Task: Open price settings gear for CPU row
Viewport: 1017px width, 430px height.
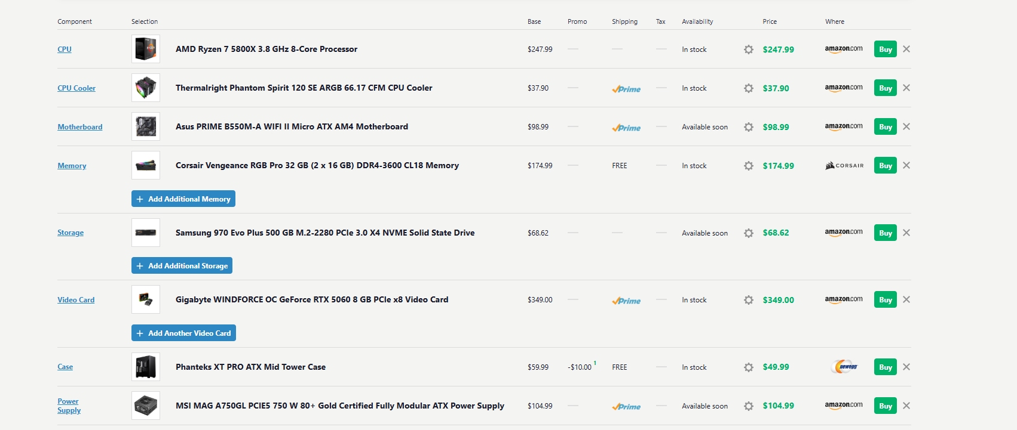Action: [748, 50]
